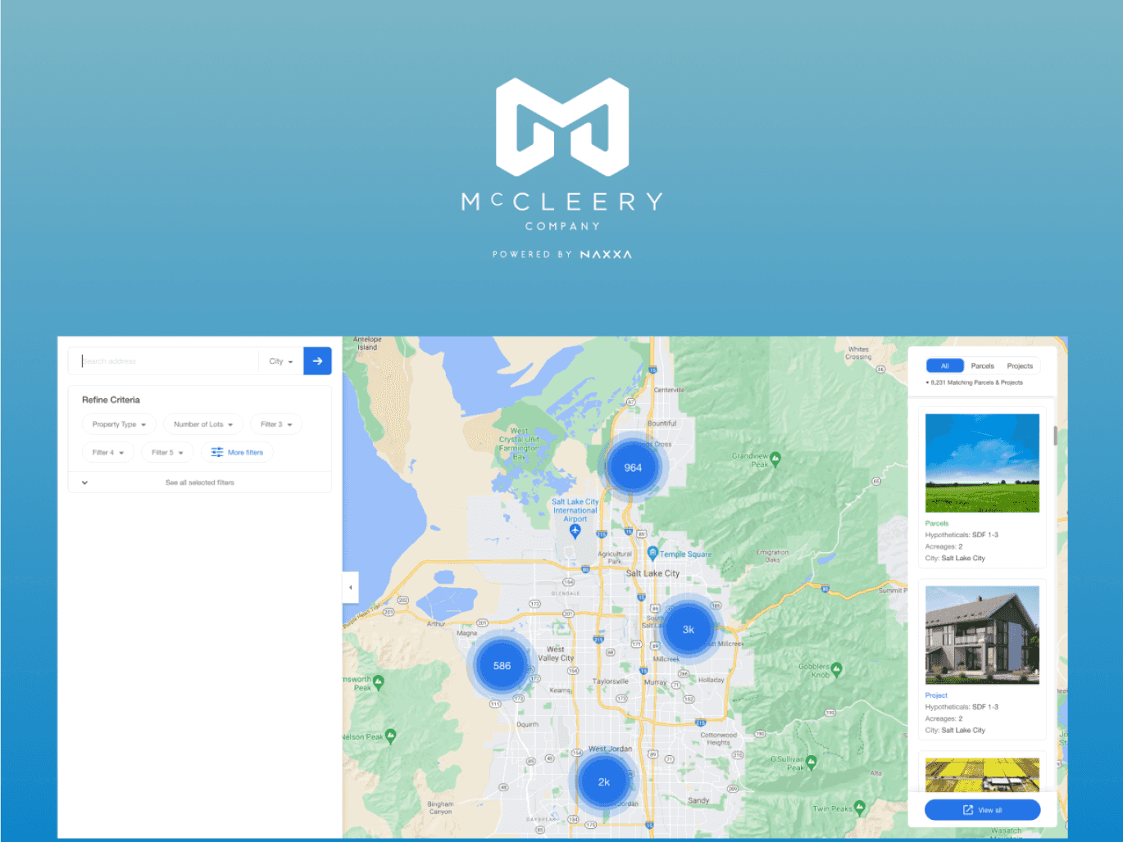This screenshot has width=1123, height=842.
Task: Click the Twin Peaks map pin
Action: click(x=860, y=808)
